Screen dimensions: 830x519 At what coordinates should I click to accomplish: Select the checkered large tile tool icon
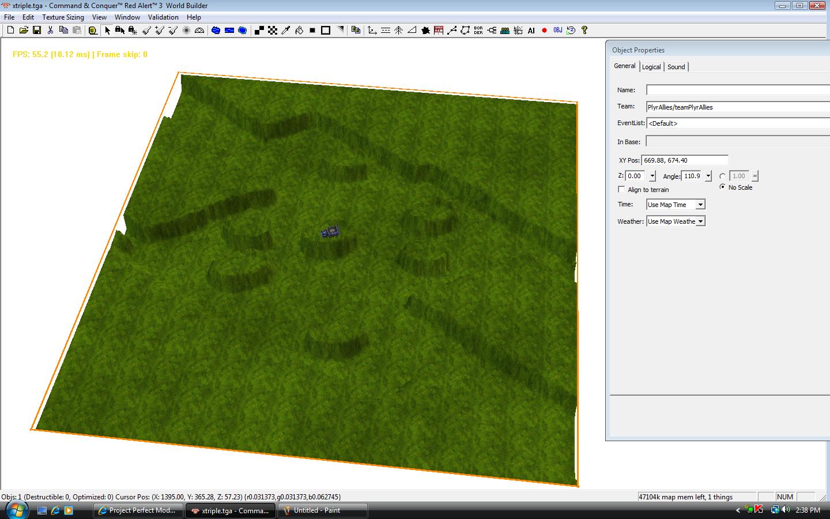tap(273, 30)
